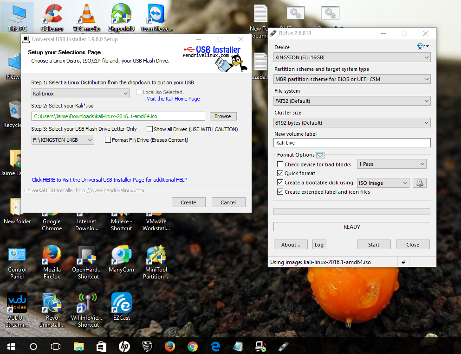
Task: Open the Mozilla Firefox desktop icon
Action: pyautogui.click(x=52, y=262)
